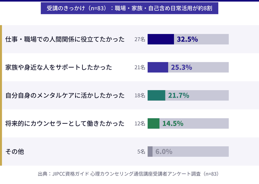Click the 5名 respondent count
The width and height of the screenshot is (259, 184).
[x=141, y=151]
